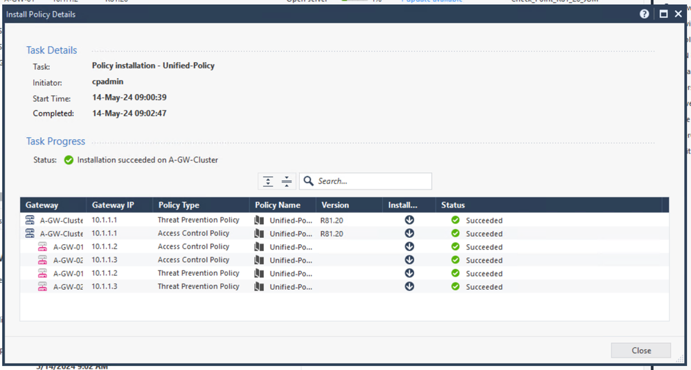Click the A-GW-02 Threat Prevention gateway icon
691x370 pixels.
click(43, 287)
